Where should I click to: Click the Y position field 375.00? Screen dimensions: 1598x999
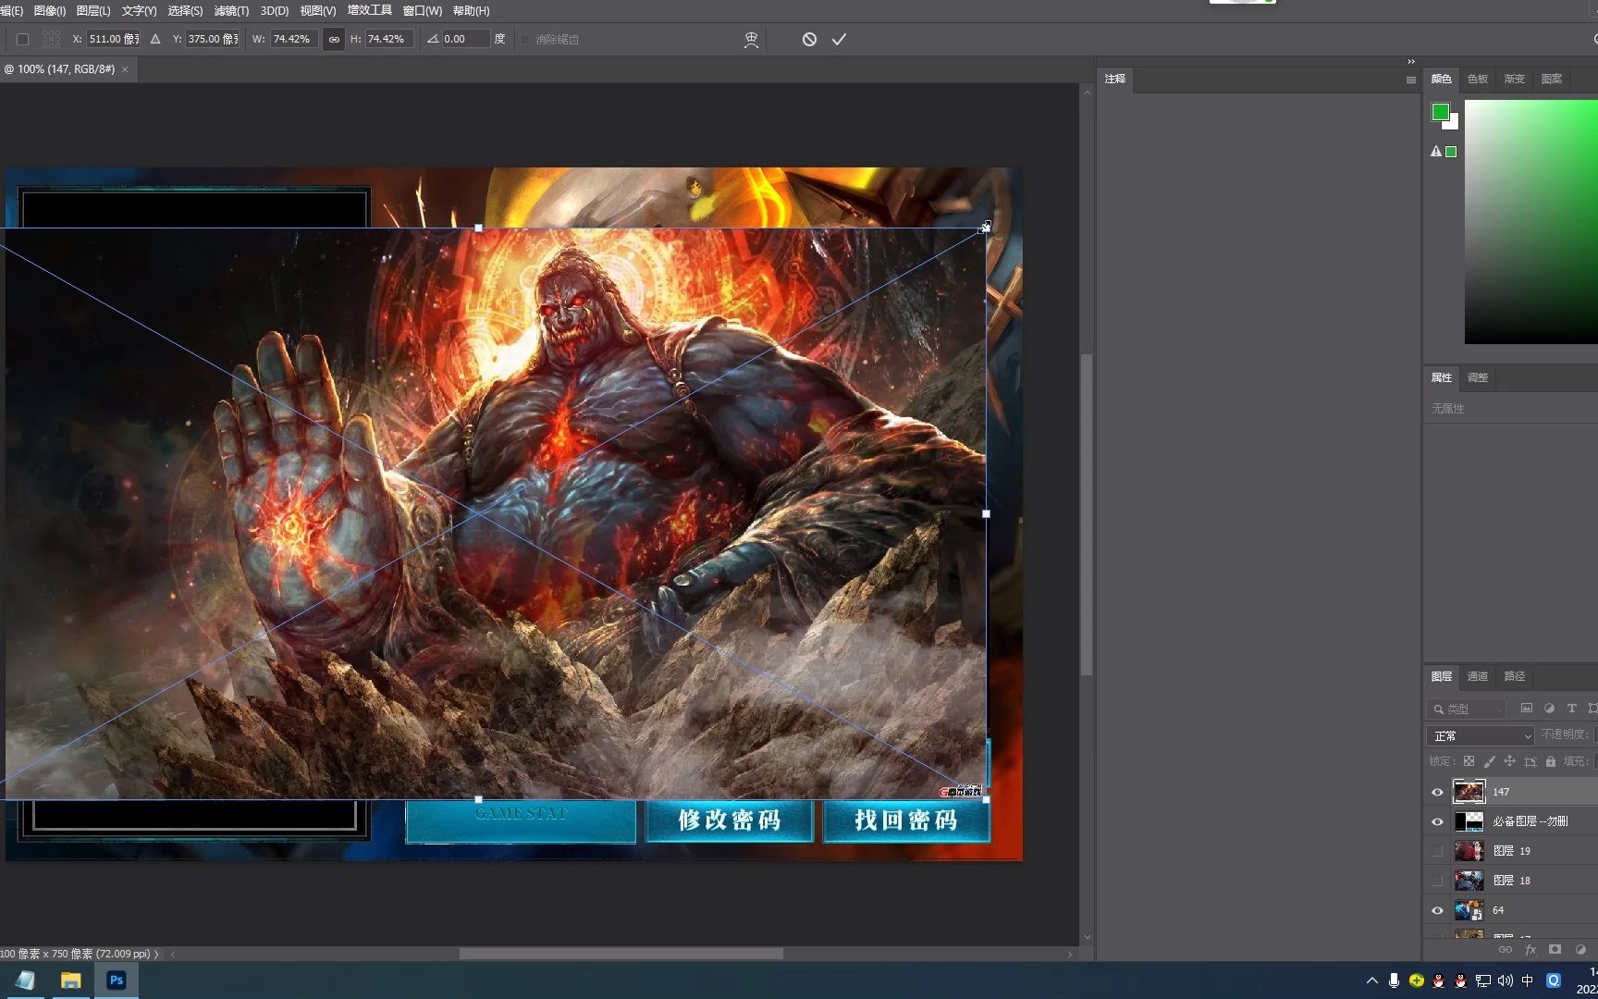tap(213, 39)
